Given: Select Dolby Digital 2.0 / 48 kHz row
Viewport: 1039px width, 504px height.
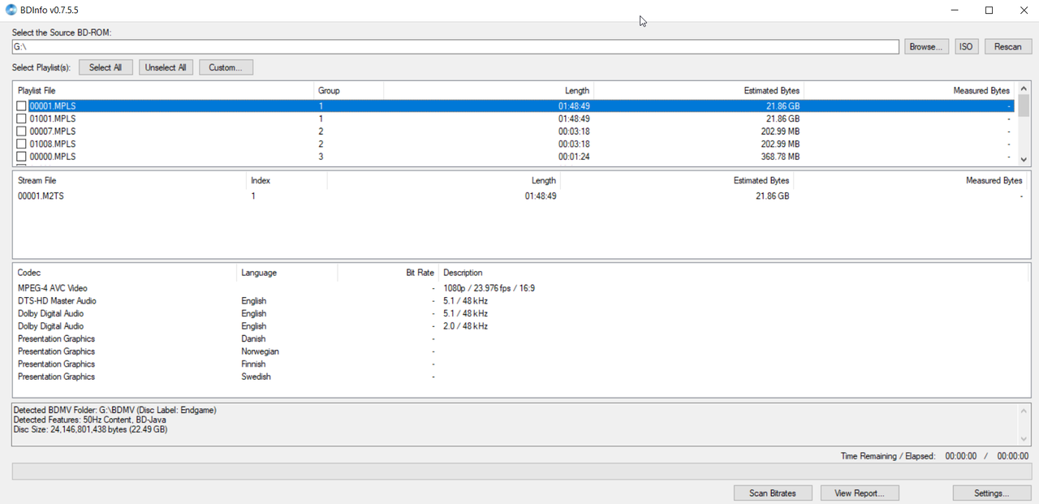Looking at the screenshot, I should tap(519, 326).
